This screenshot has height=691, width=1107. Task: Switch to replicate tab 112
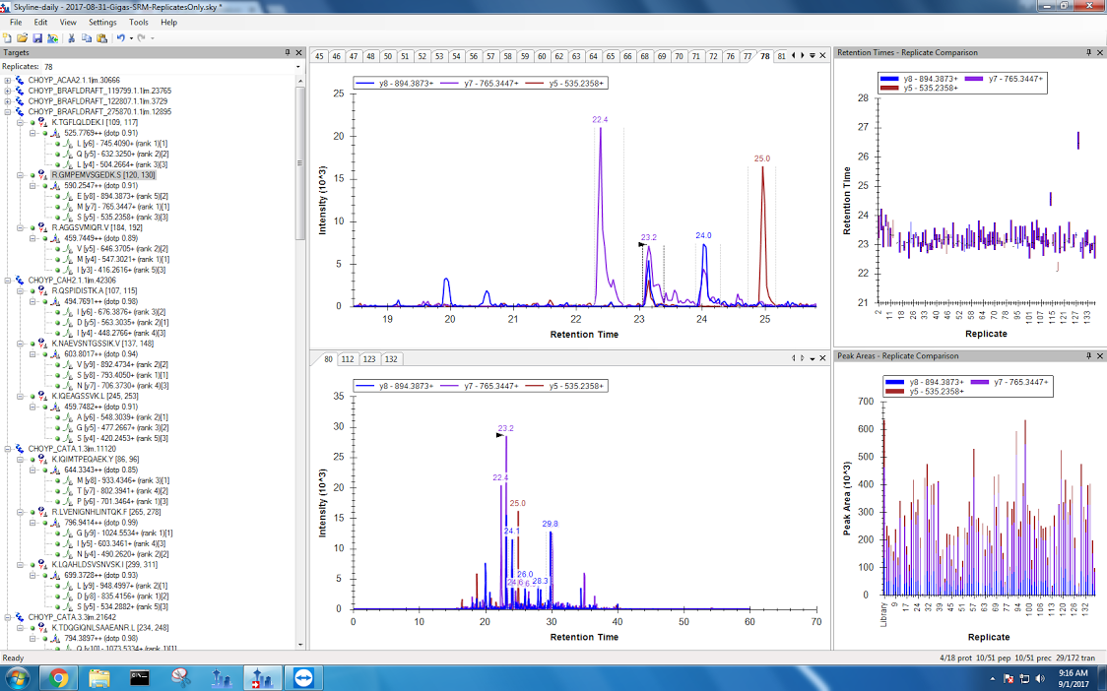pos(347,359)
